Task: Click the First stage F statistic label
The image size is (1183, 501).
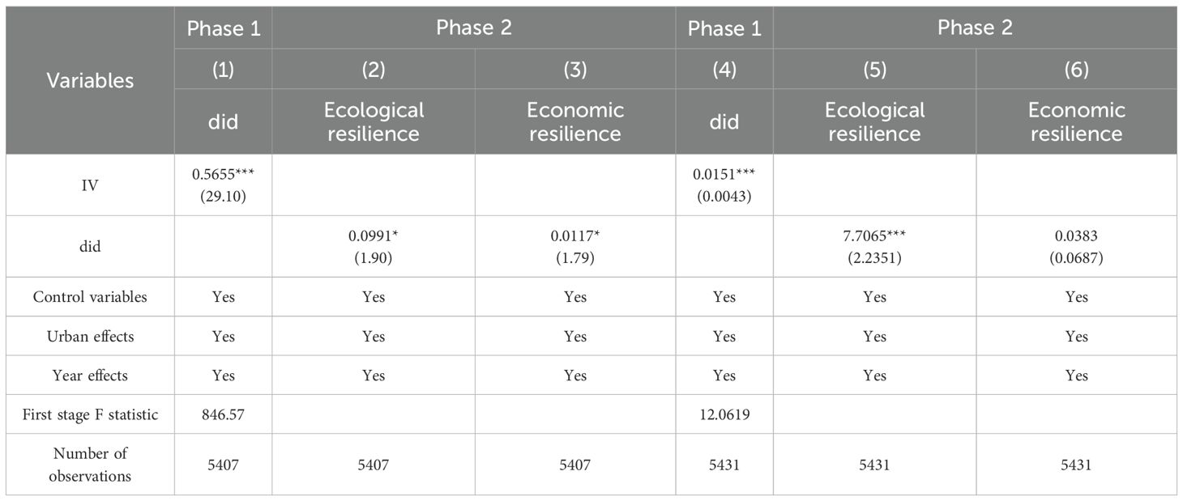Action: point(90,415)
